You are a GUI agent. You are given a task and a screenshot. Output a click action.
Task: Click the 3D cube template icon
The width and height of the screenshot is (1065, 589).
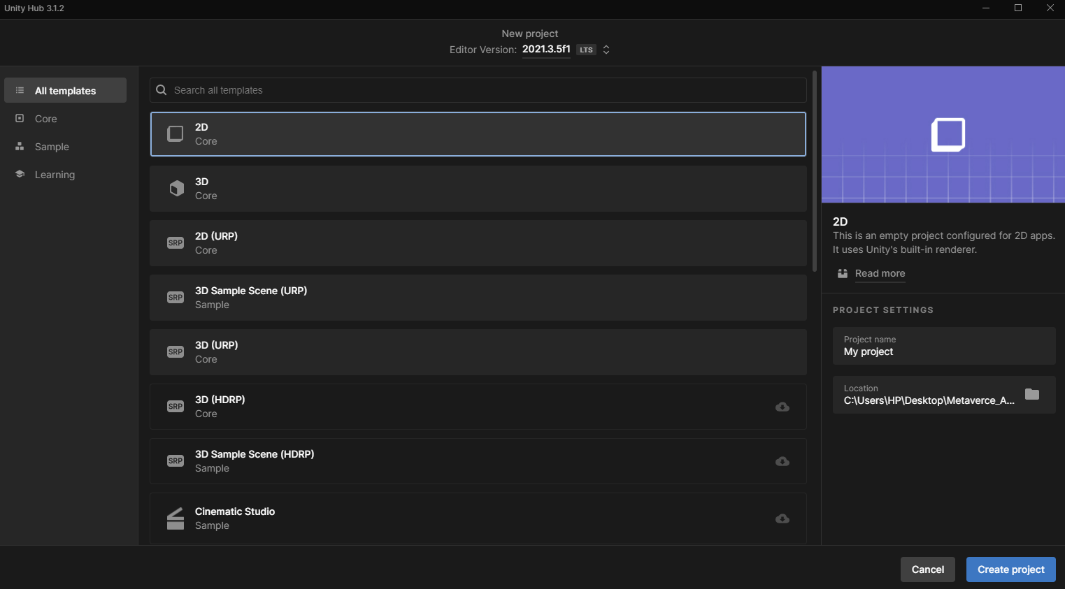coord(177,188)
